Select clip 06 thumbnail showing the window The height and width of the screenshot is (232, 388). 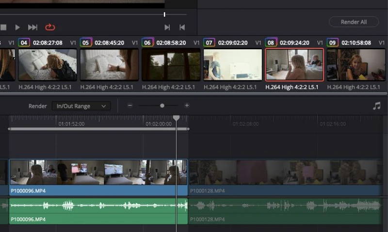point(171,65)
